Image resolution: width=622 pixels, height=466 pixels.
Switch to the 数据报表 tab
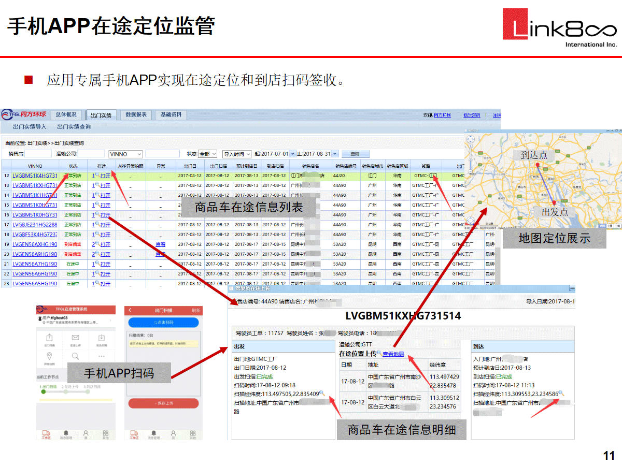136,115
